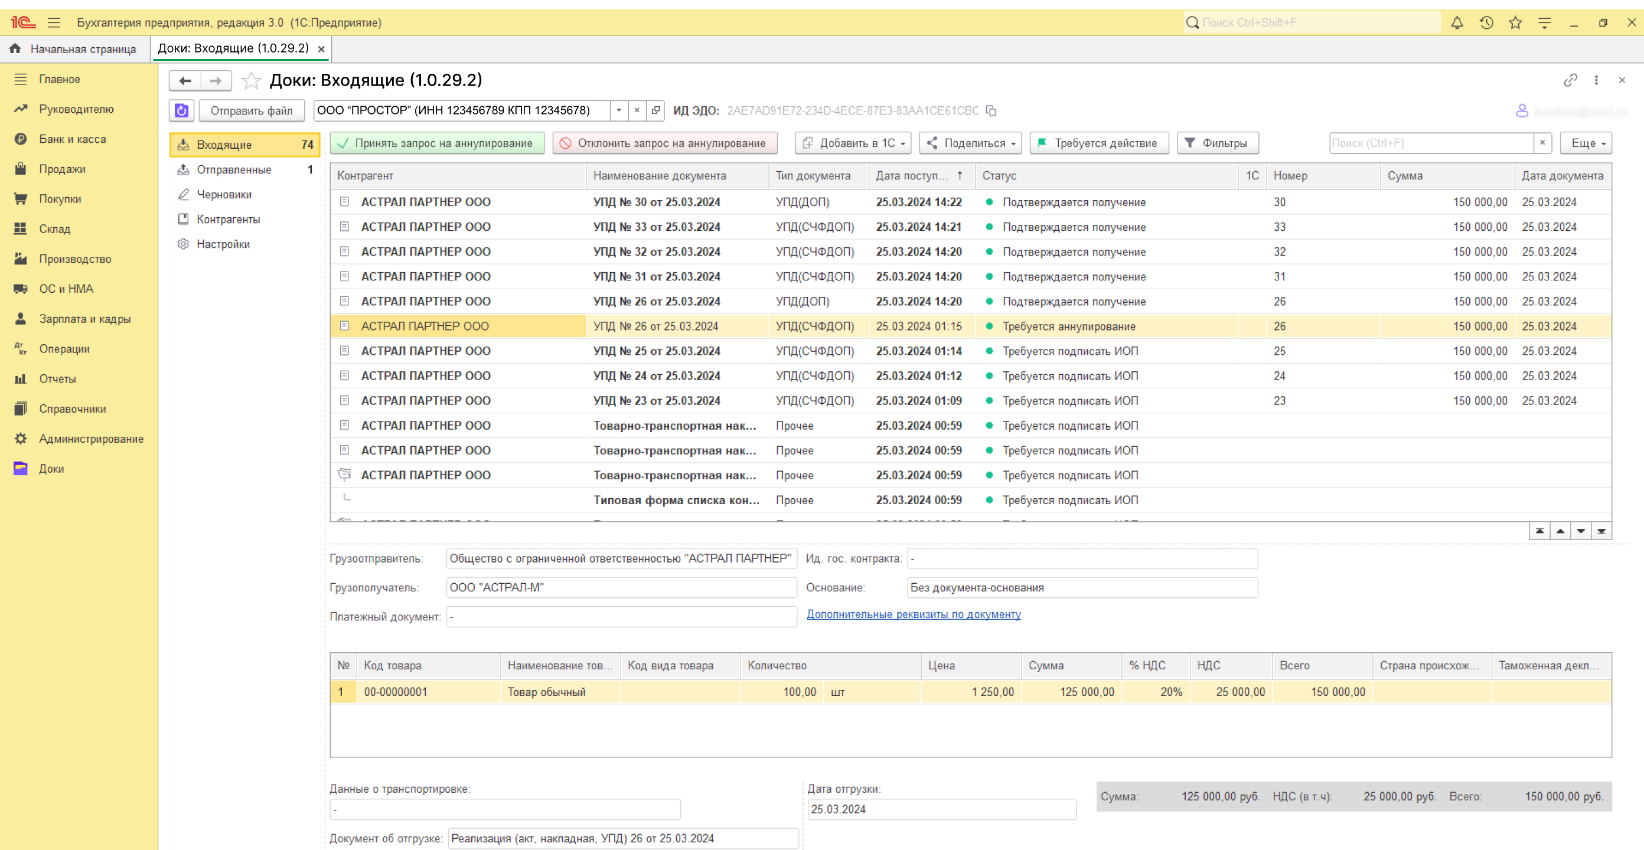Copy the ИД ЭДО identifier

click(x=990, y=110)
